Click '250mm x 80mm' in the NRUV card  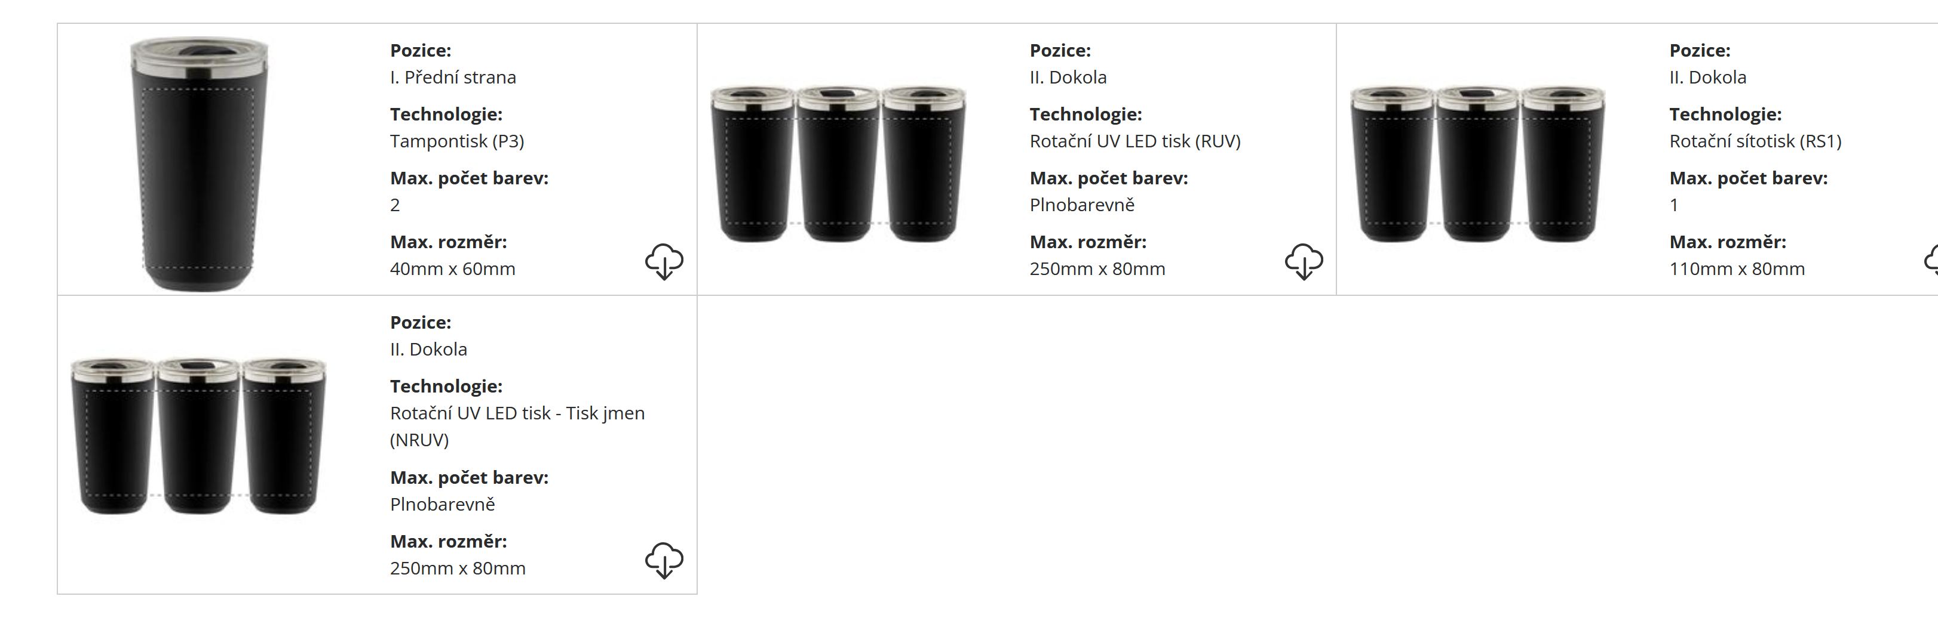[x=458, y=569]
